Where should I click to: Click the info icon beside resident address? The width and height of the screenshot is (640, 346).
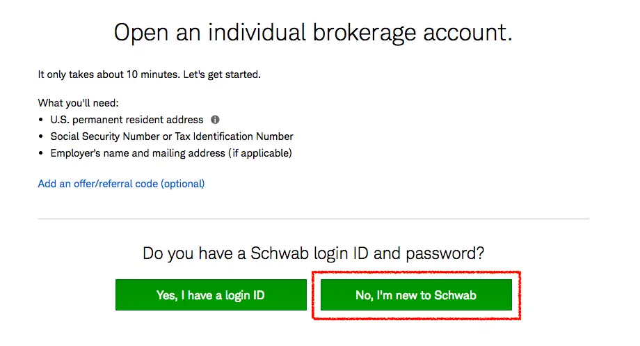point(216,120)
